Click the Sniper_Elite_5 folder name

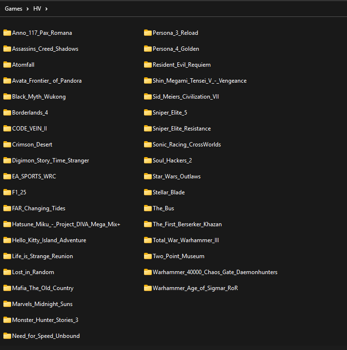pos(170,113)
